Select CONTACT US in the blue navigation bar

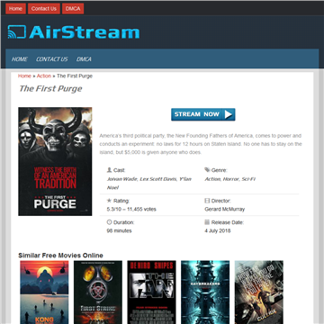point(52,59)
